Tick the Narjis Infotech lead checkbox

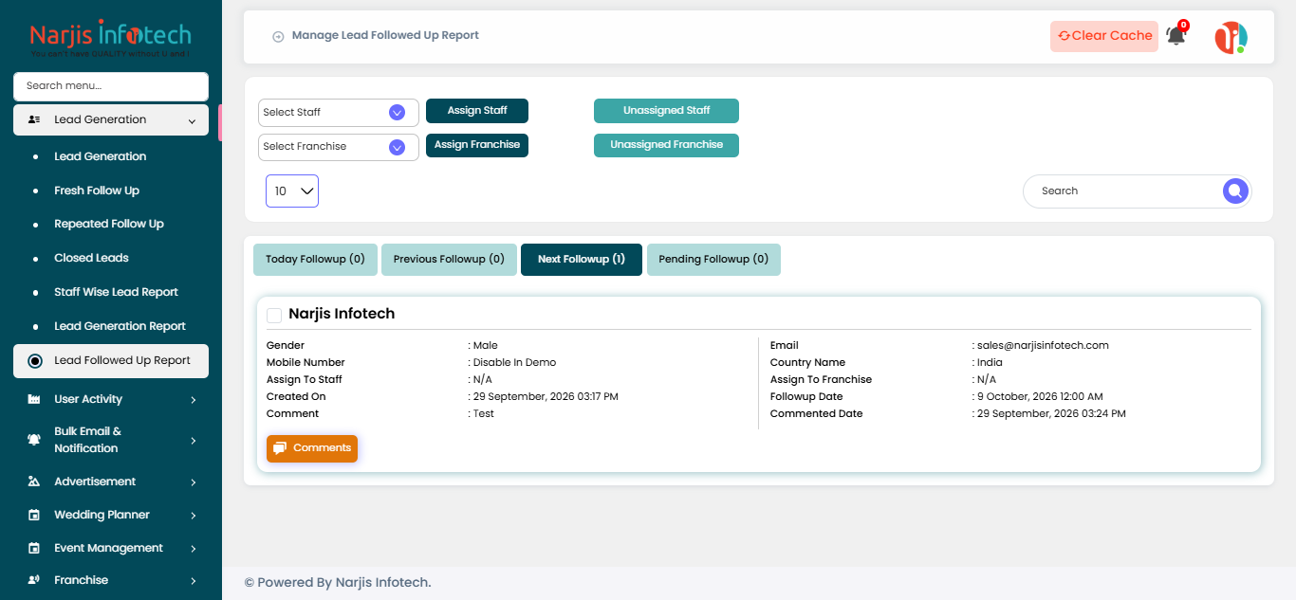pyautogui.click(x=274, y=315)
